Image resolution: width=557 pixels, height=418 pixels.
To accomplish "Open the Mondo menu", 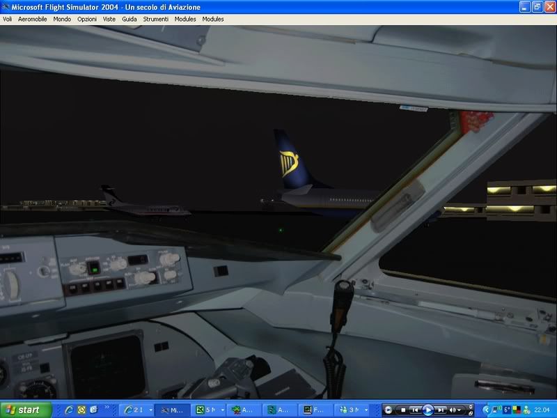I will pyautogui.click(x=62, y=20).
